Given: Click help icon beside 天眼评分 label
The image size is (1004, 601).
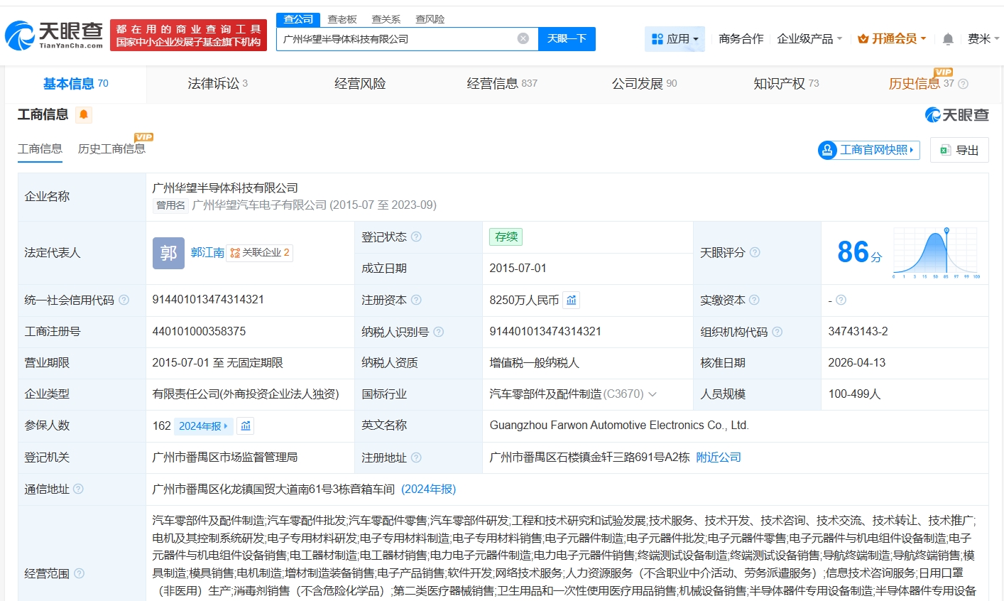Looking at the screenshot, I should pos(755,252).
